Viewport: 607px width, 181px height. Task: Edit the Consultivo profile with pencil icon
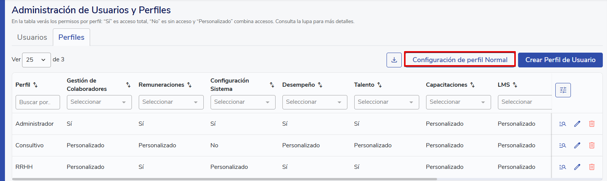[577, 145]
